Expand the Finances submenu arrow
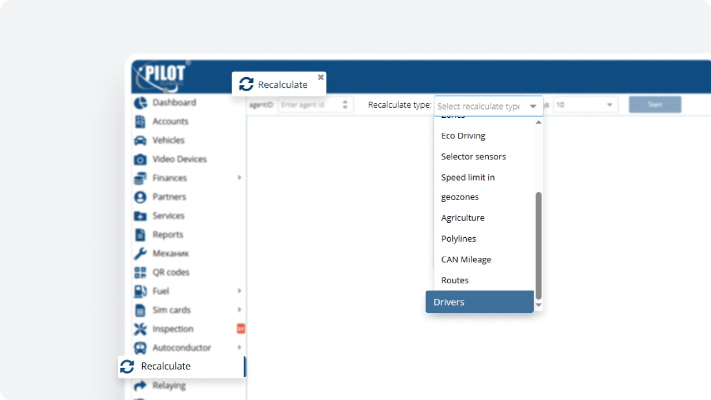The image size is (711, 400). [x=239, y=178]
